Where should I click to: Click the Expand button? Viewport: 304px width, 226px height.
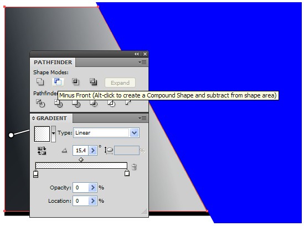(120, 83)
